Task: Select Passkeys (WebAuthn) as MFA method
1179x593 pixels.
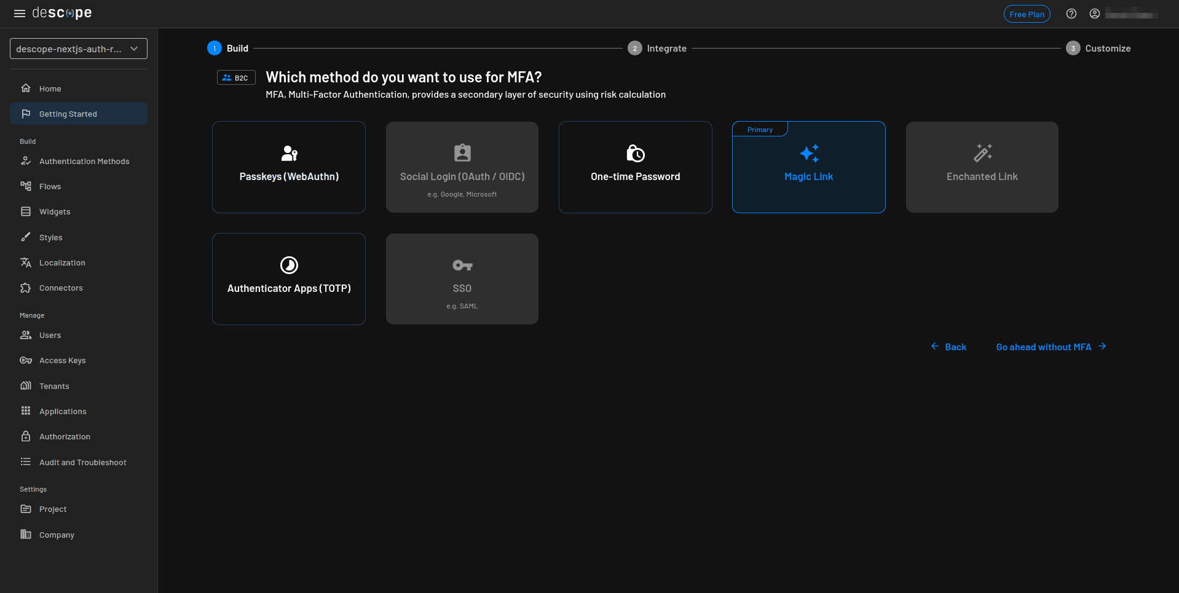Action: tap(289, 167)
